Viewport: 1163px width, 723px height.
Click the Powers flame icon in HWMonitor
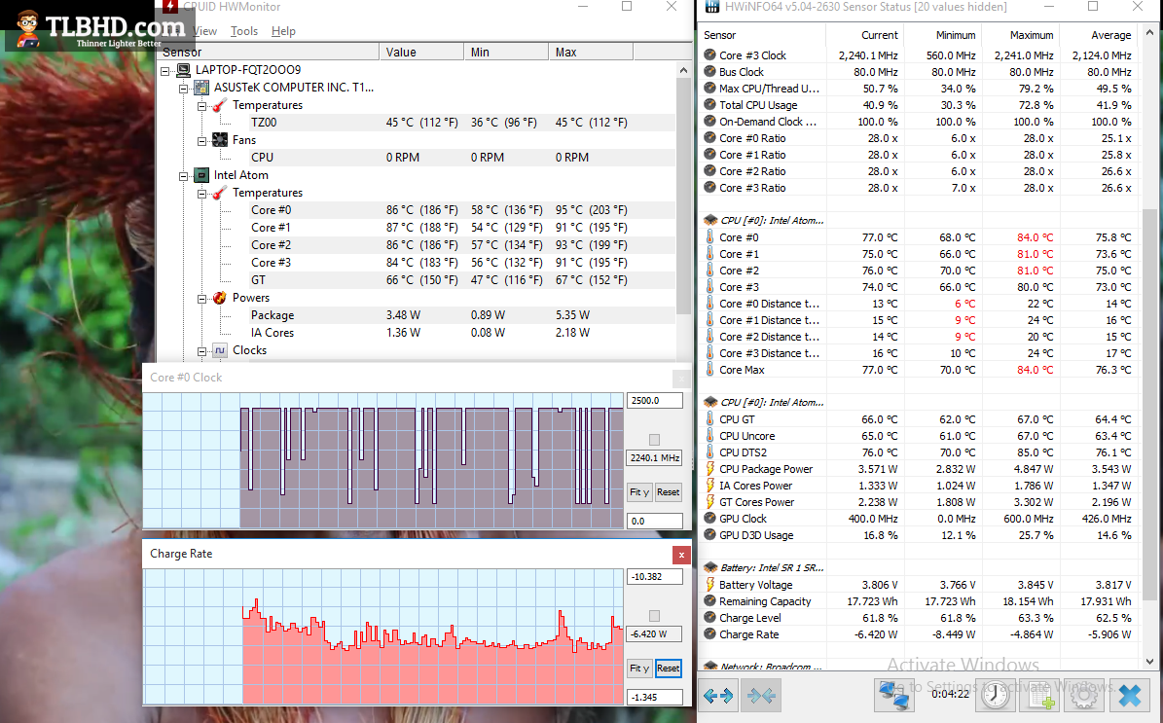pos(220,298)
